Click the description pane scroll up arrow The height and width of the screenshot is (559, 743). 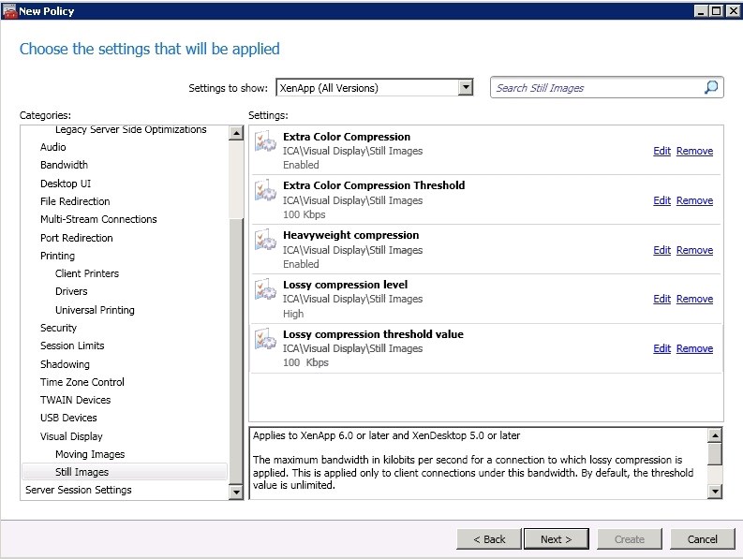pos(715,434)
